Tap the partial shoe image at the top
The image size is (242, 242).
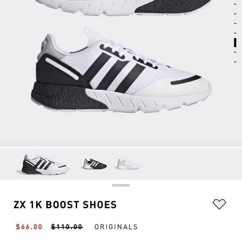tap(124, 8)
